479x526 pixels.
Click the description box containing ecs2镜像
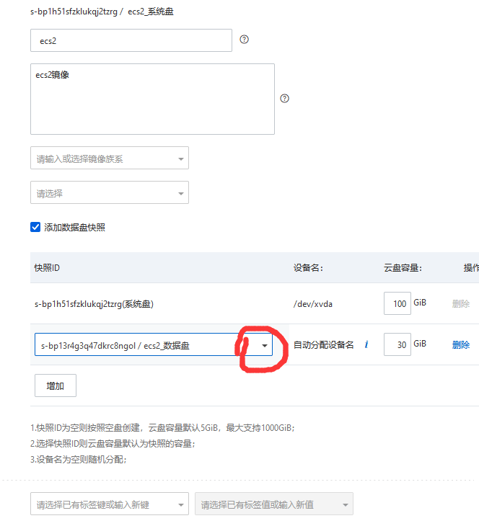152,99
